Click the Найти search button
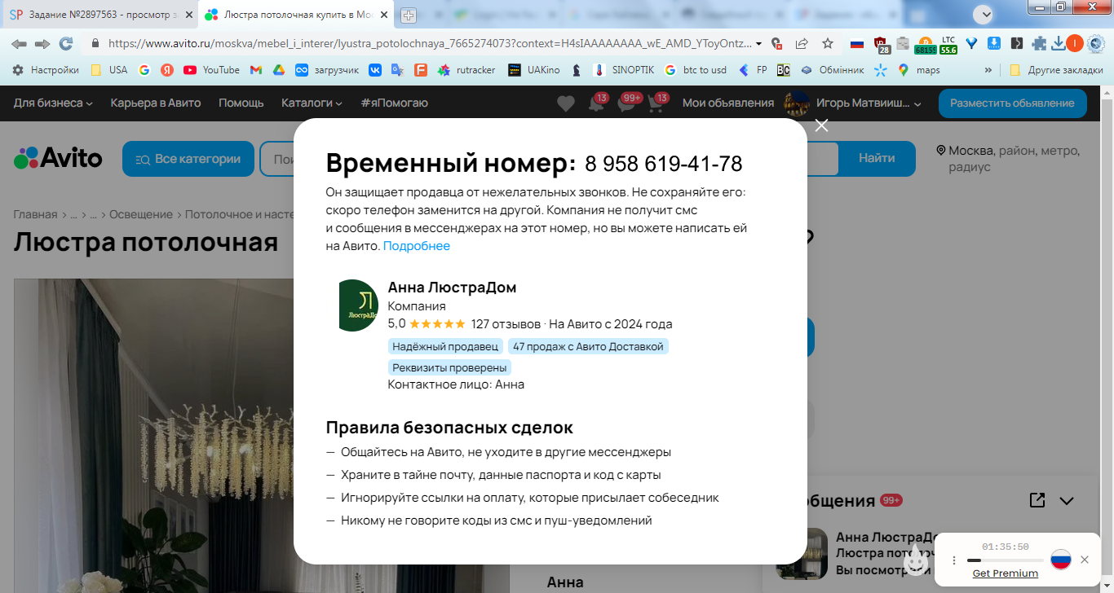Screen dimensions: 1114x593 [x=877, y=158]
